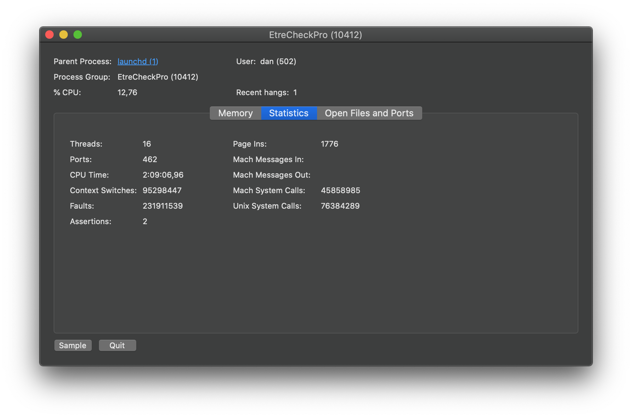This screenshot has width=632, height=418.
Task: Click the Threads label
Action: (86, 144)
